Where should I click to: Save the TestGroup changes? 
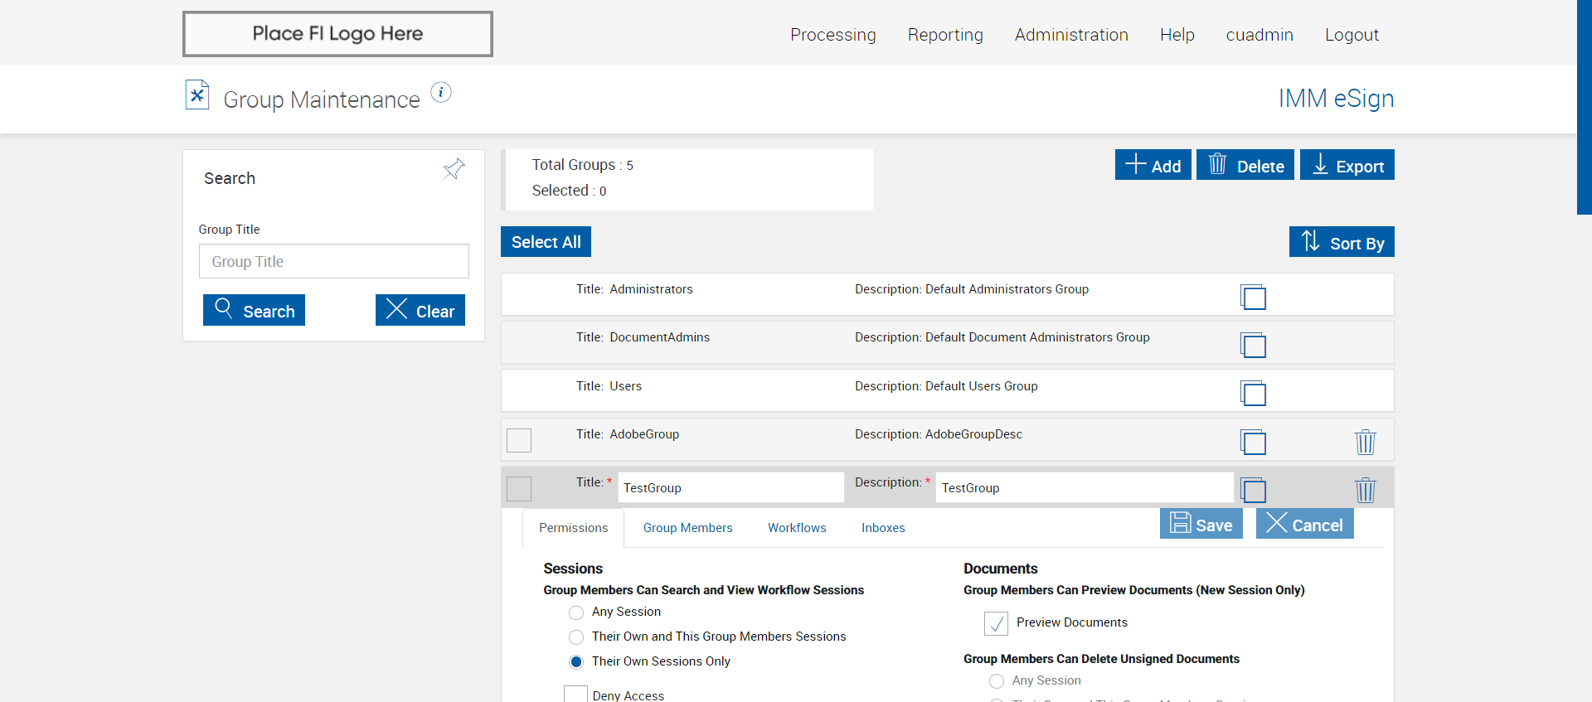(x=1201, y=525)
